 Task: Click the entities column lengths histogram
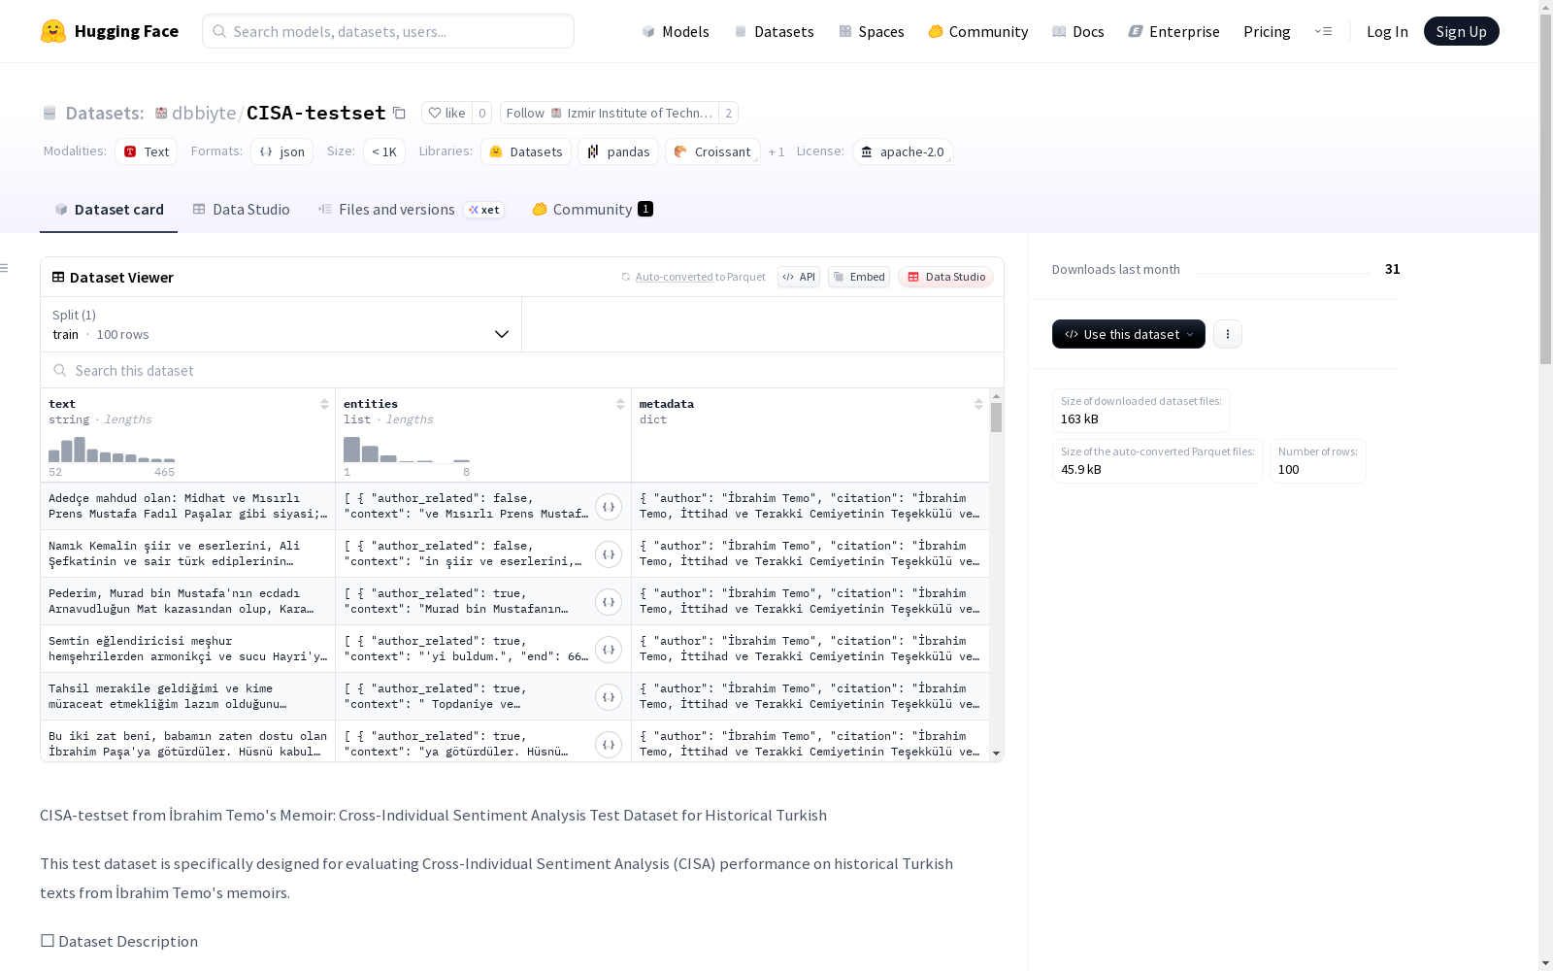(407, 450)
